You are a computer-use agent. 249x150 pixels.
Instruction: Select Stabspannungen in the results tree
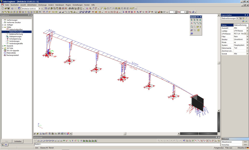click(16, 36)
